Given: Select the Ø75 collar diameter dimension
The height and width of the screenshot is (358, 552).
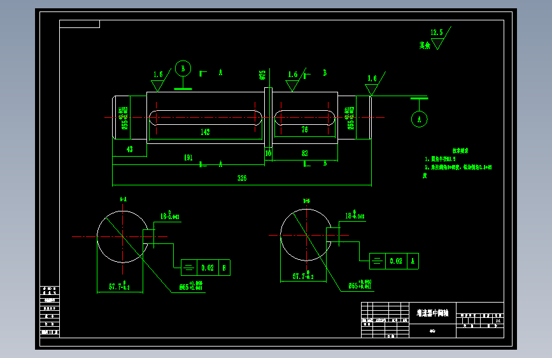Looking at the screenshot, I should click(x=262, y=75).
